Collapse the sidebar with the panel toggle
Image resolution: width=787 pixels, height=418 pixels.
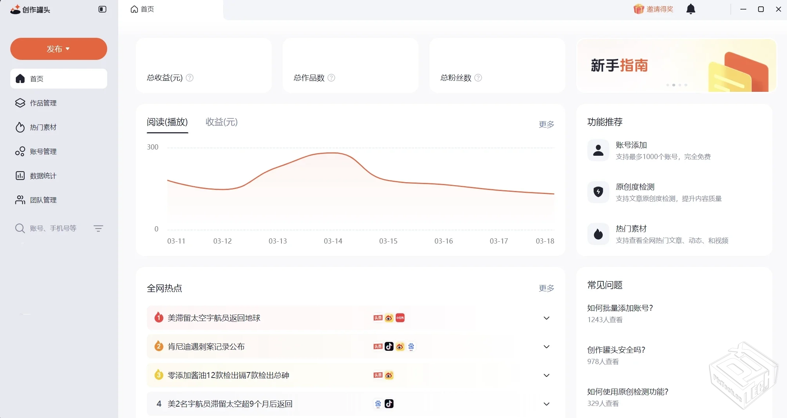102,9
